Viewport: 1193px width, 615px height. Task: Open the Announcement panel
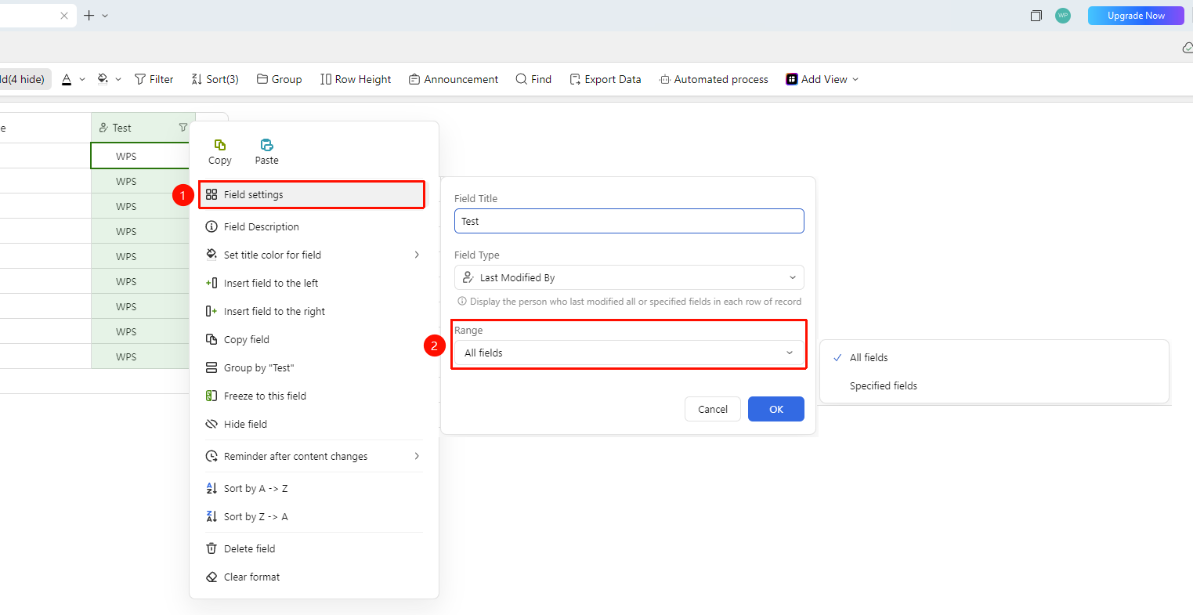tap(454, 79)
